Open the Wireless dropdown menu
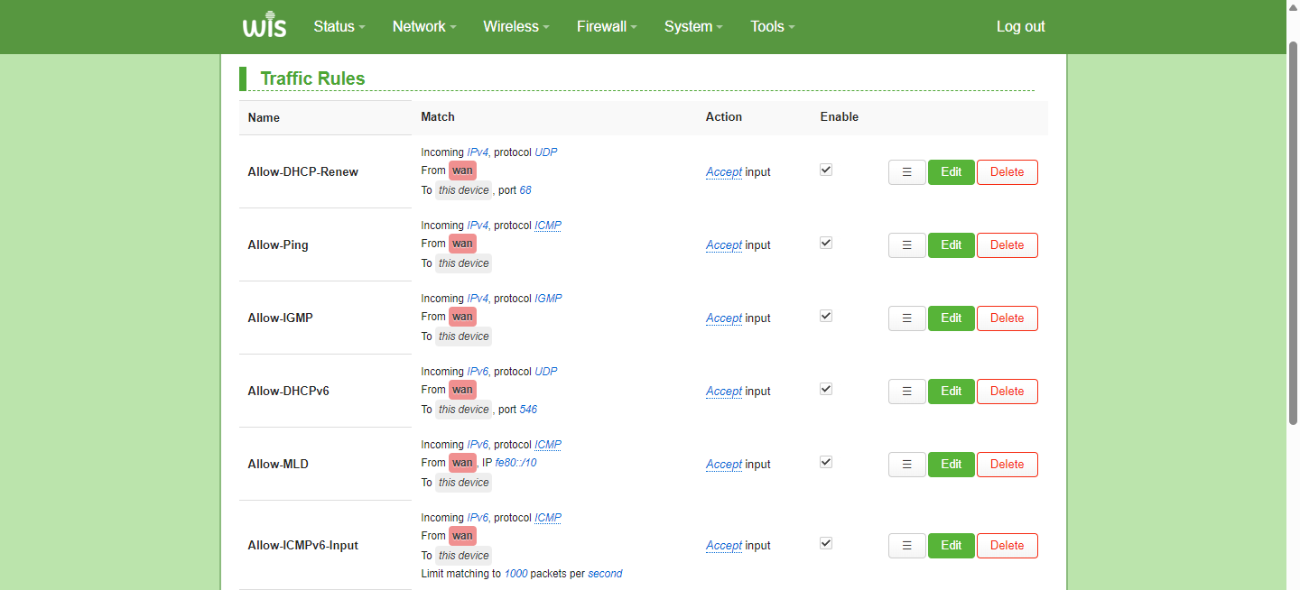This screenshot has height=590, width=1300. [x=516, y=27]
